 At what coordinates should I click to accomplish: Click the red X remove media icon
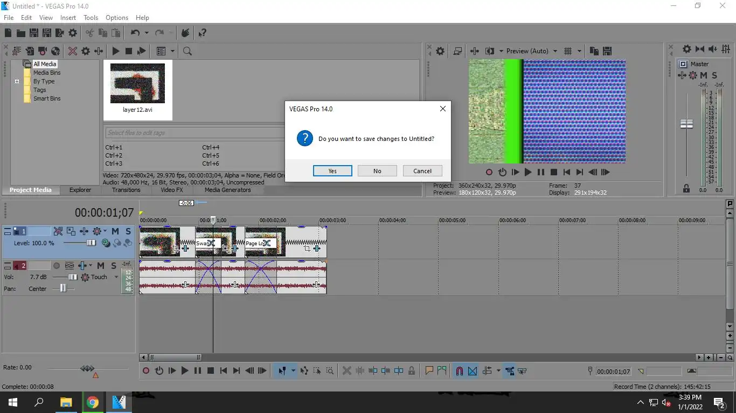73,51
